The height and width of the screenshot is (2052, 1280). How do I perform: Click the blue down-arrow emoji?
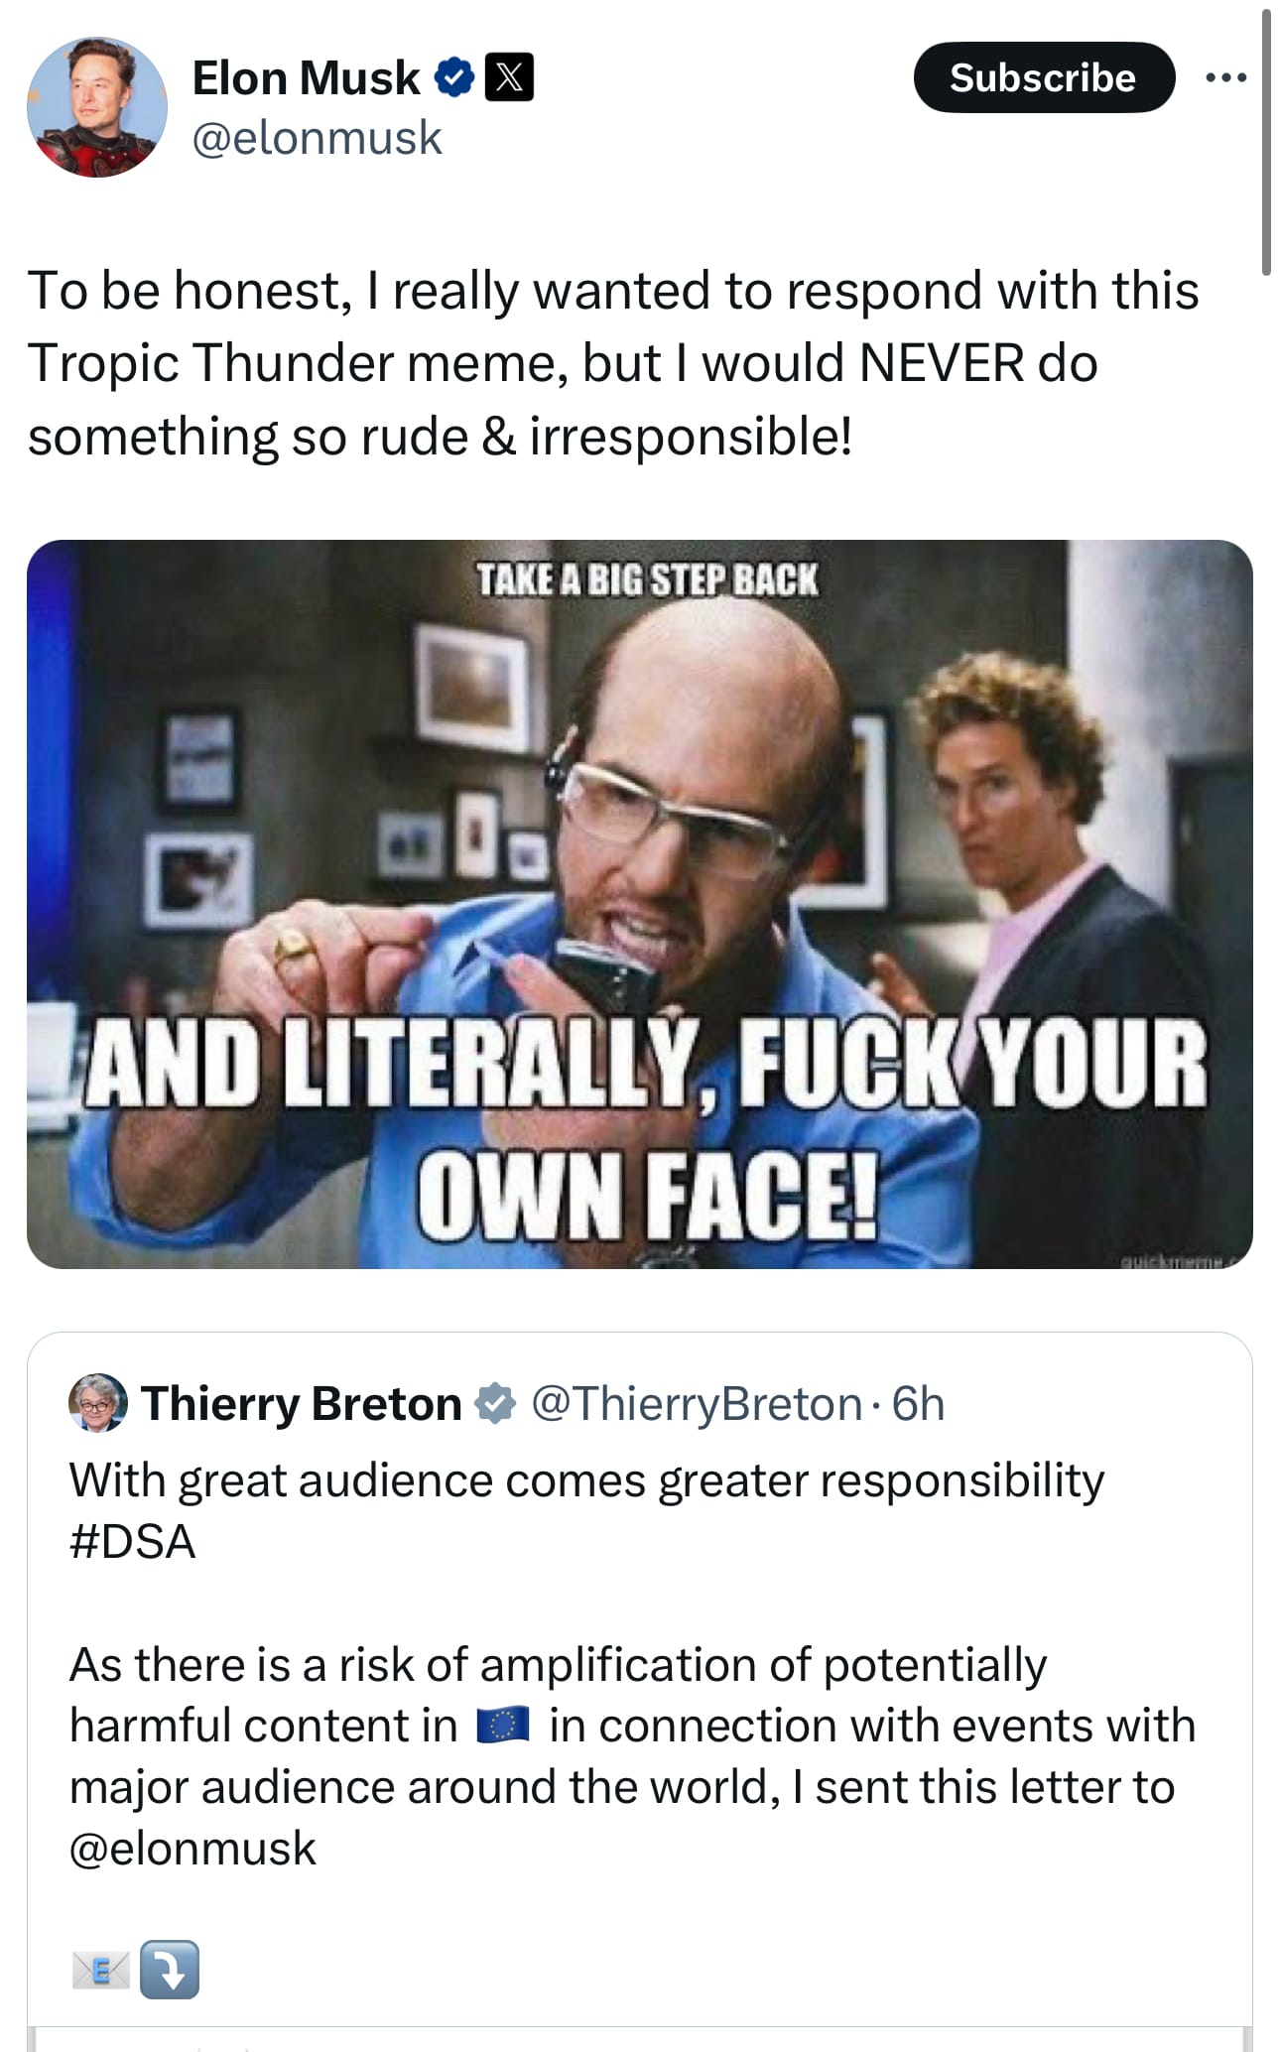coord(170,1970)
